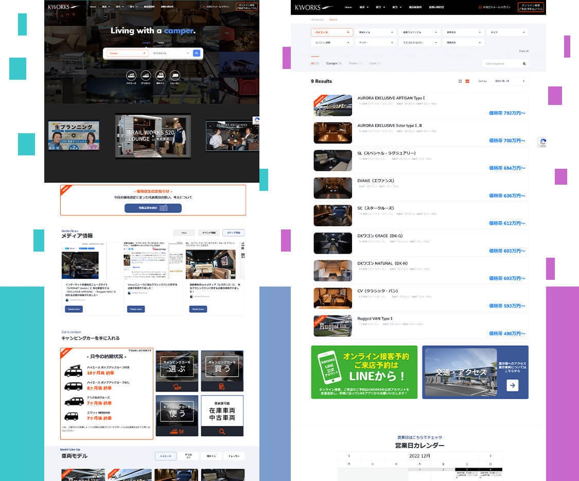Screen dimensions: 579x481
Task: Click お問い合わせ in search page navigation
Action: click(x=436, y=7)
